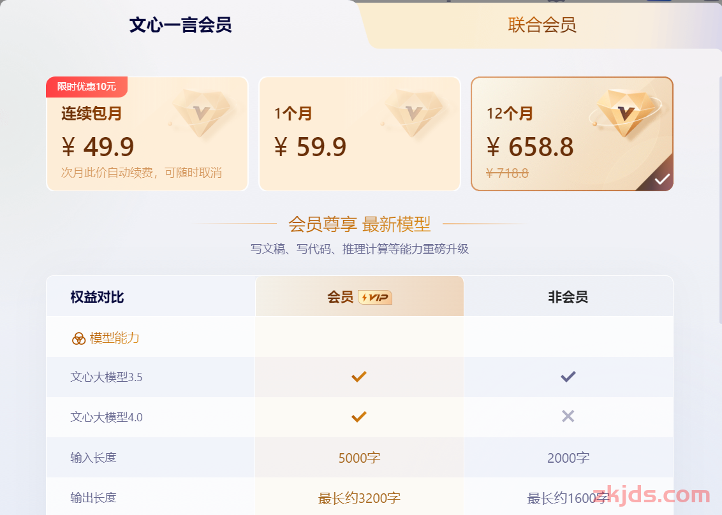
Task: Choose the 连续包月 ¥49.9 plan card
Action: pyautogui.click(x=147, y=134)
